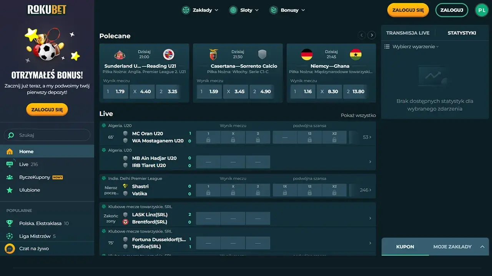The image size is (492, 276).
Task: Open Live section in sidebar
Action: coord(47,164)
